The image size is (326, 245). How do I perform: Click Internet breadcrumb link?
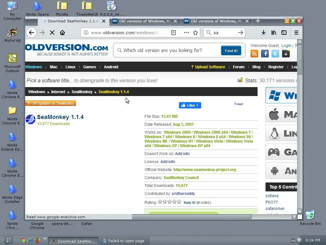58,92
